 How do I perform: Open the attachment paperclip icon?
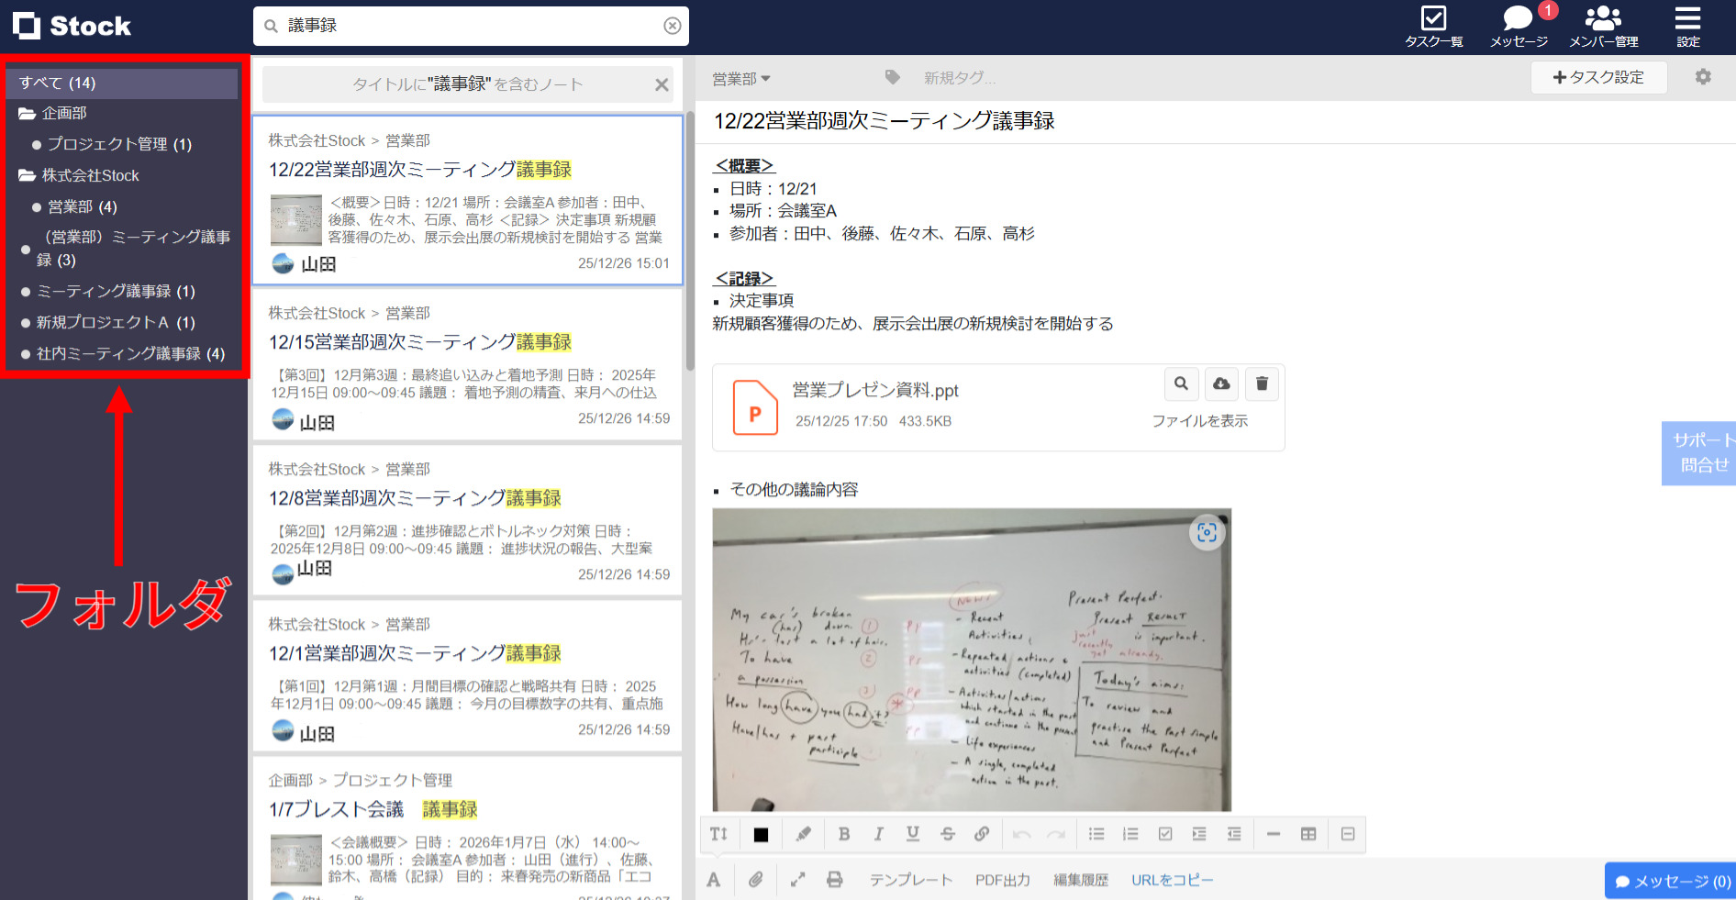click(x=756, y=879)
